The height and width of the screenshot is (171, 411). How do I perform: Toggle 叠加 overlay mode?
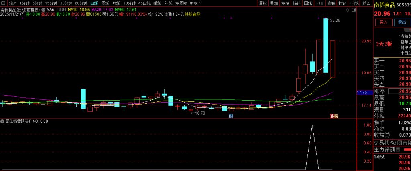coord(274,3)
